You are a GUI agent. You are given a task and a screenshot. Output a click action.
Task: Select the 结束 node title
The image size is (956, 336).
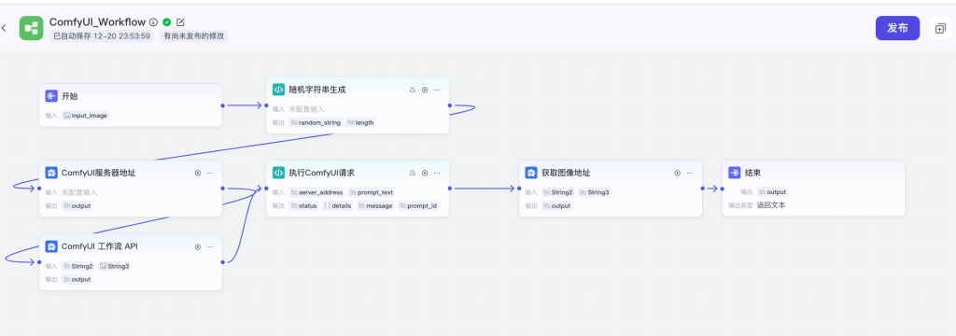pyautogui.click(x=753, y=173)
